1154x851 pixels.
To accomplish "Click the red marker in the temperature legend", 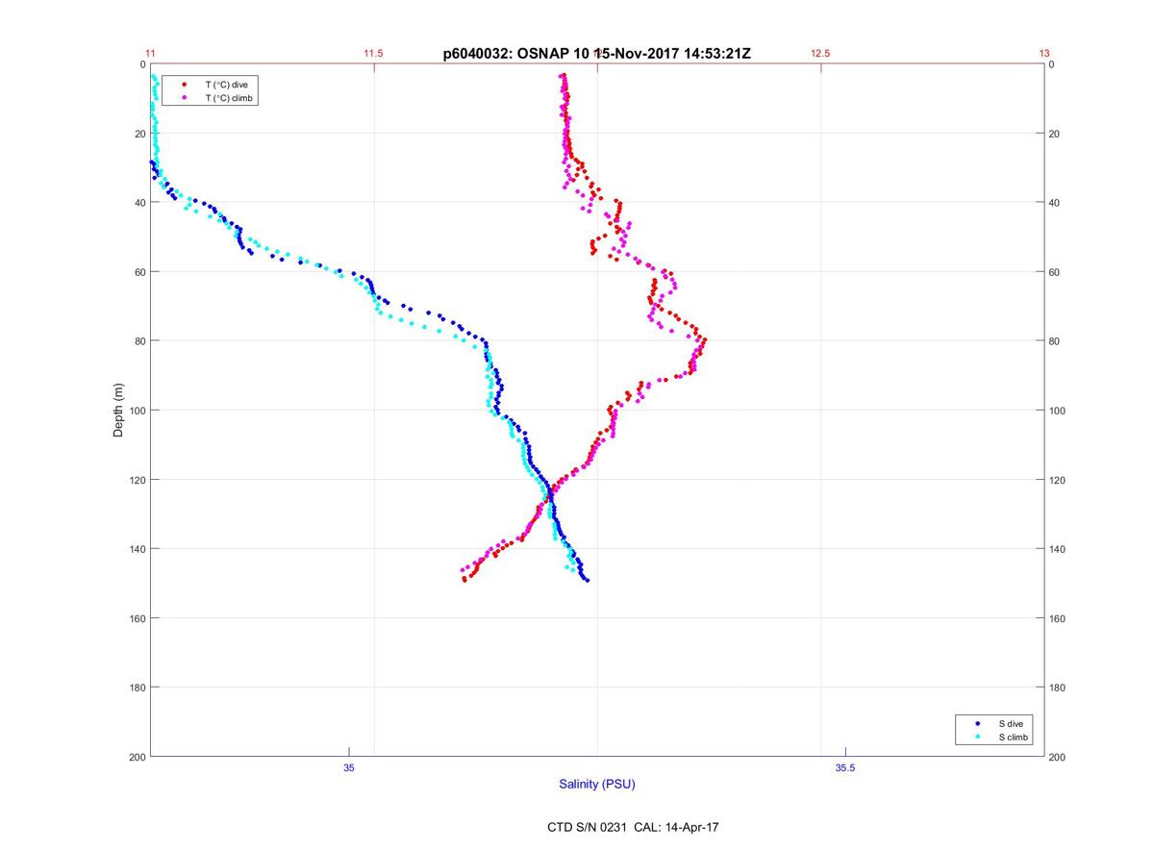I will pyautogui.click(x=184, y=85).
